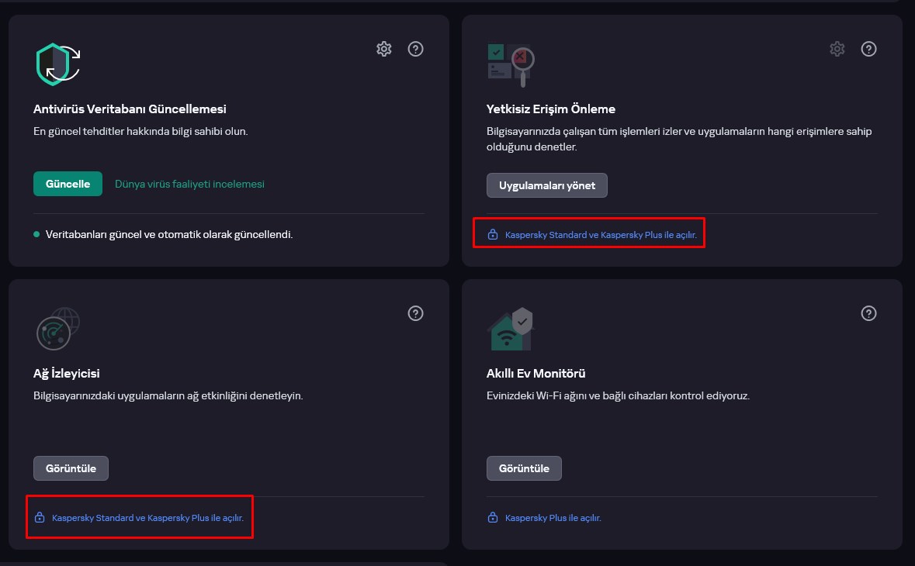Click the Akıllı Ev Monitörü house icon

coord(511,329)
